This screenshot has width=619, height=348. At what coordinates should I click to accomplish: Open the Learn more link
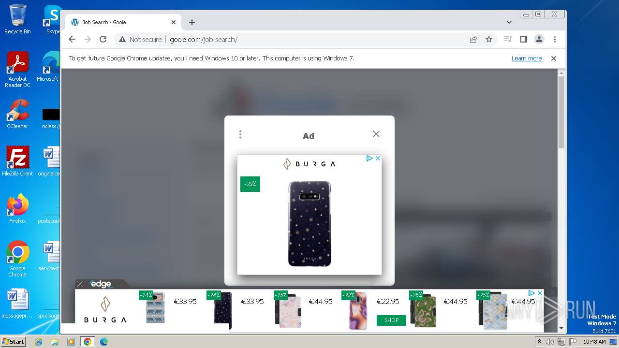527,58
